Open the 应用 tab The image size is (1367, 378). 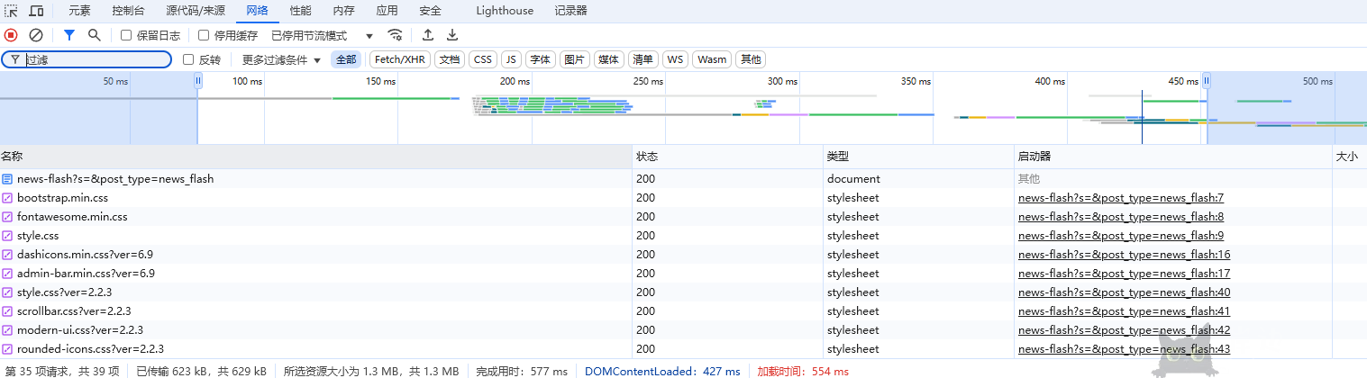coord(387,11)
